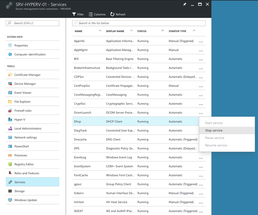This screenshot has height=215, width=258.
Task: Click the Roles and Features icon
Action: pos(10,173)
